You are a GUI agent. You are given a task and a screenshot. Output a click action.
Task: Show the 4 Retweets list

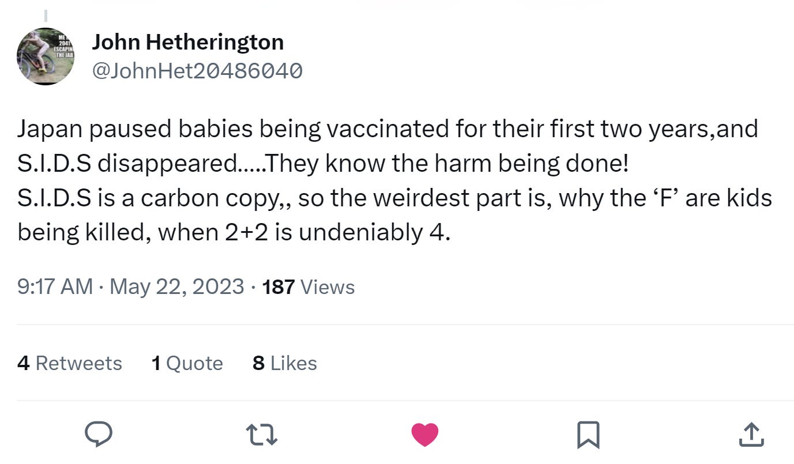(x=70, y=363)
